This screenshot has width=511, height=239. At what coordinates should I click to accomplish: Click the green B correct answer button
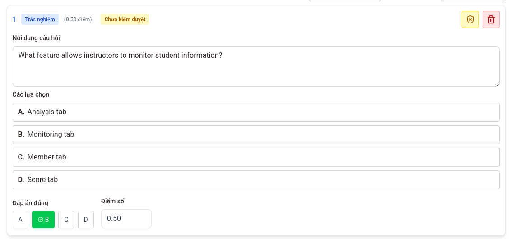(43, 220)
